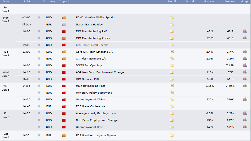Toggle the alert bell for ECB President Lagarde Speaks
Image resolution: width=251 pixels, height=141 pixels.
coord(39,135)
